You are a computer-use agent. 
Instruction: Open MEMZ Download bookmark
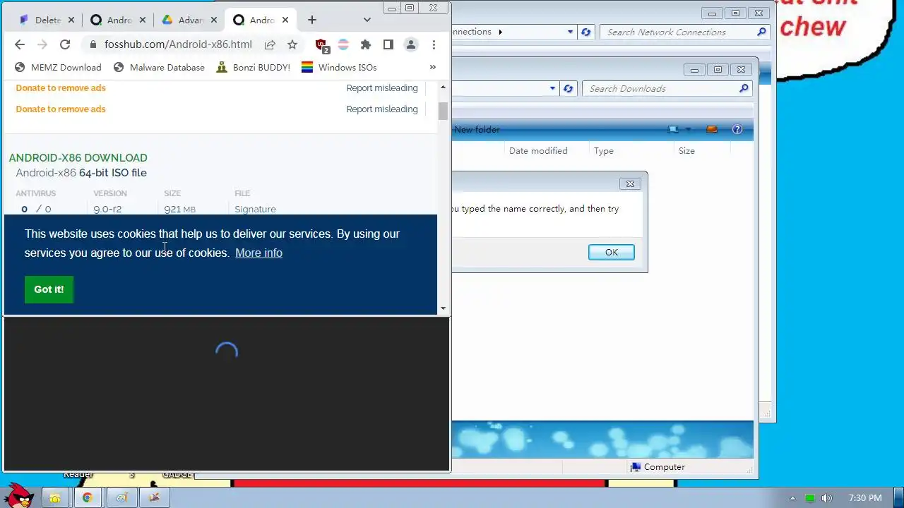point(58,67)
